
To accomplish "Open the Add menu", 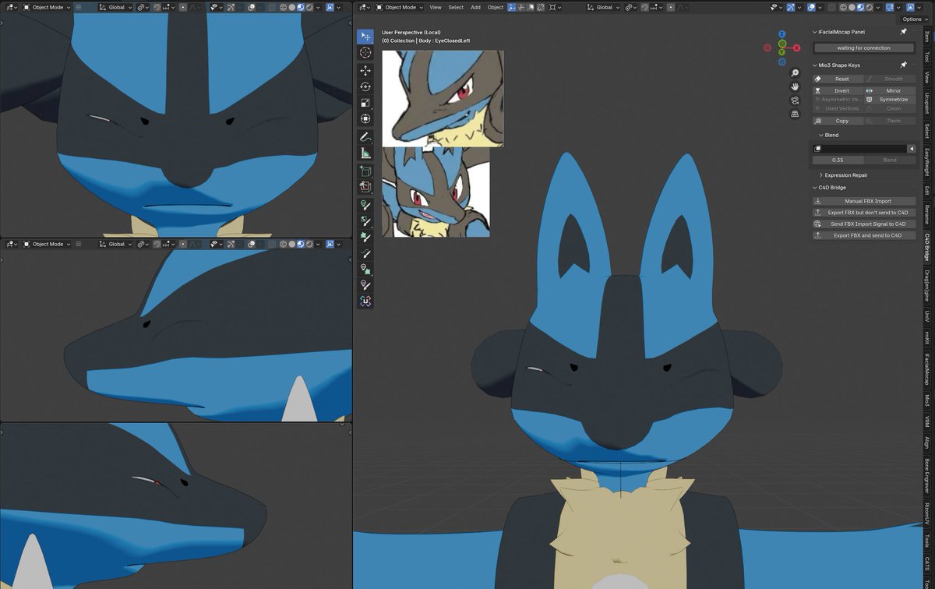I will point(476,7).
